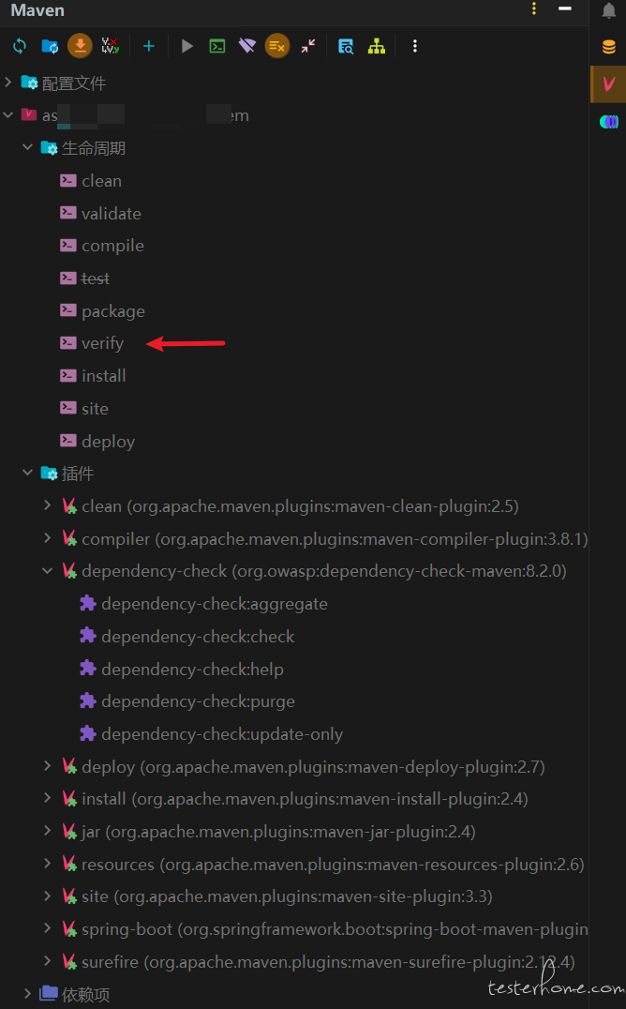This screenshot has height=1009, width=626.
Task: Click the surefire plugin icon
Action: (x=69, y=961)
